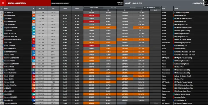Screen dimensions: 208x105
Task: Click Petronas Sprinta Racing in Vierge's row
Action: point(182,31)
